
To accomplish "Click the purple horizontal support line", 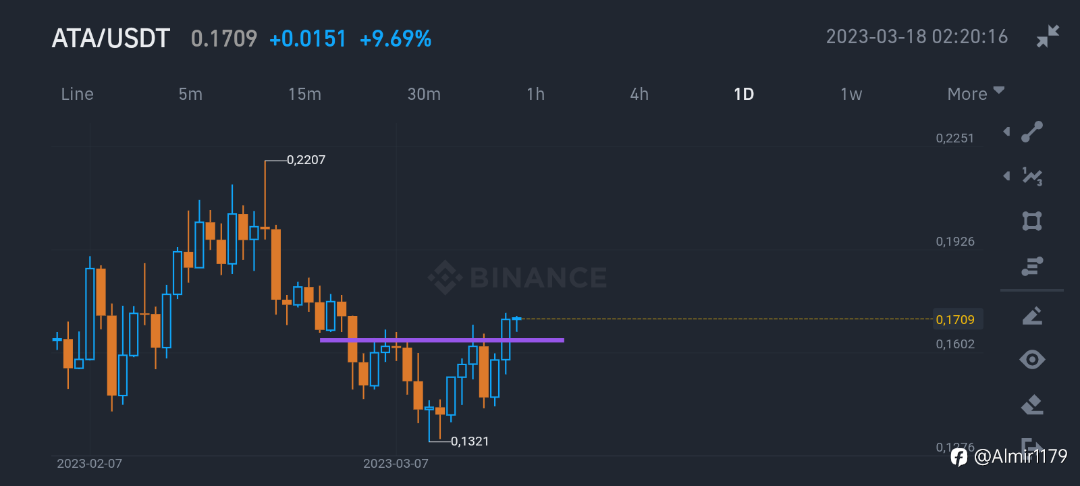I will pyautogui.click(x=442, y=340).
